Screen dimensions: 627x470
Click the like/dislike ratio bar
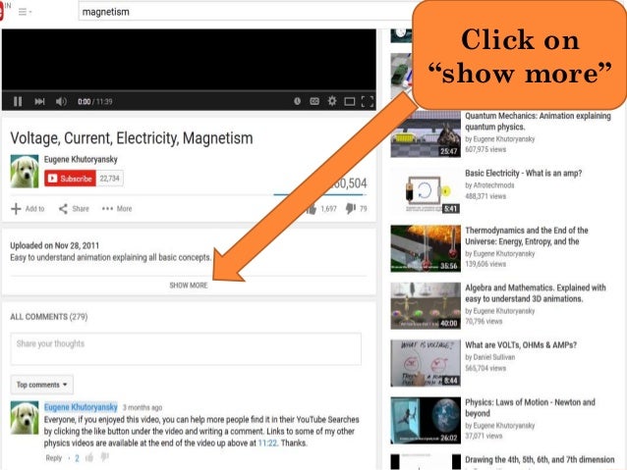pyautogui.click(x=319, y=194)
